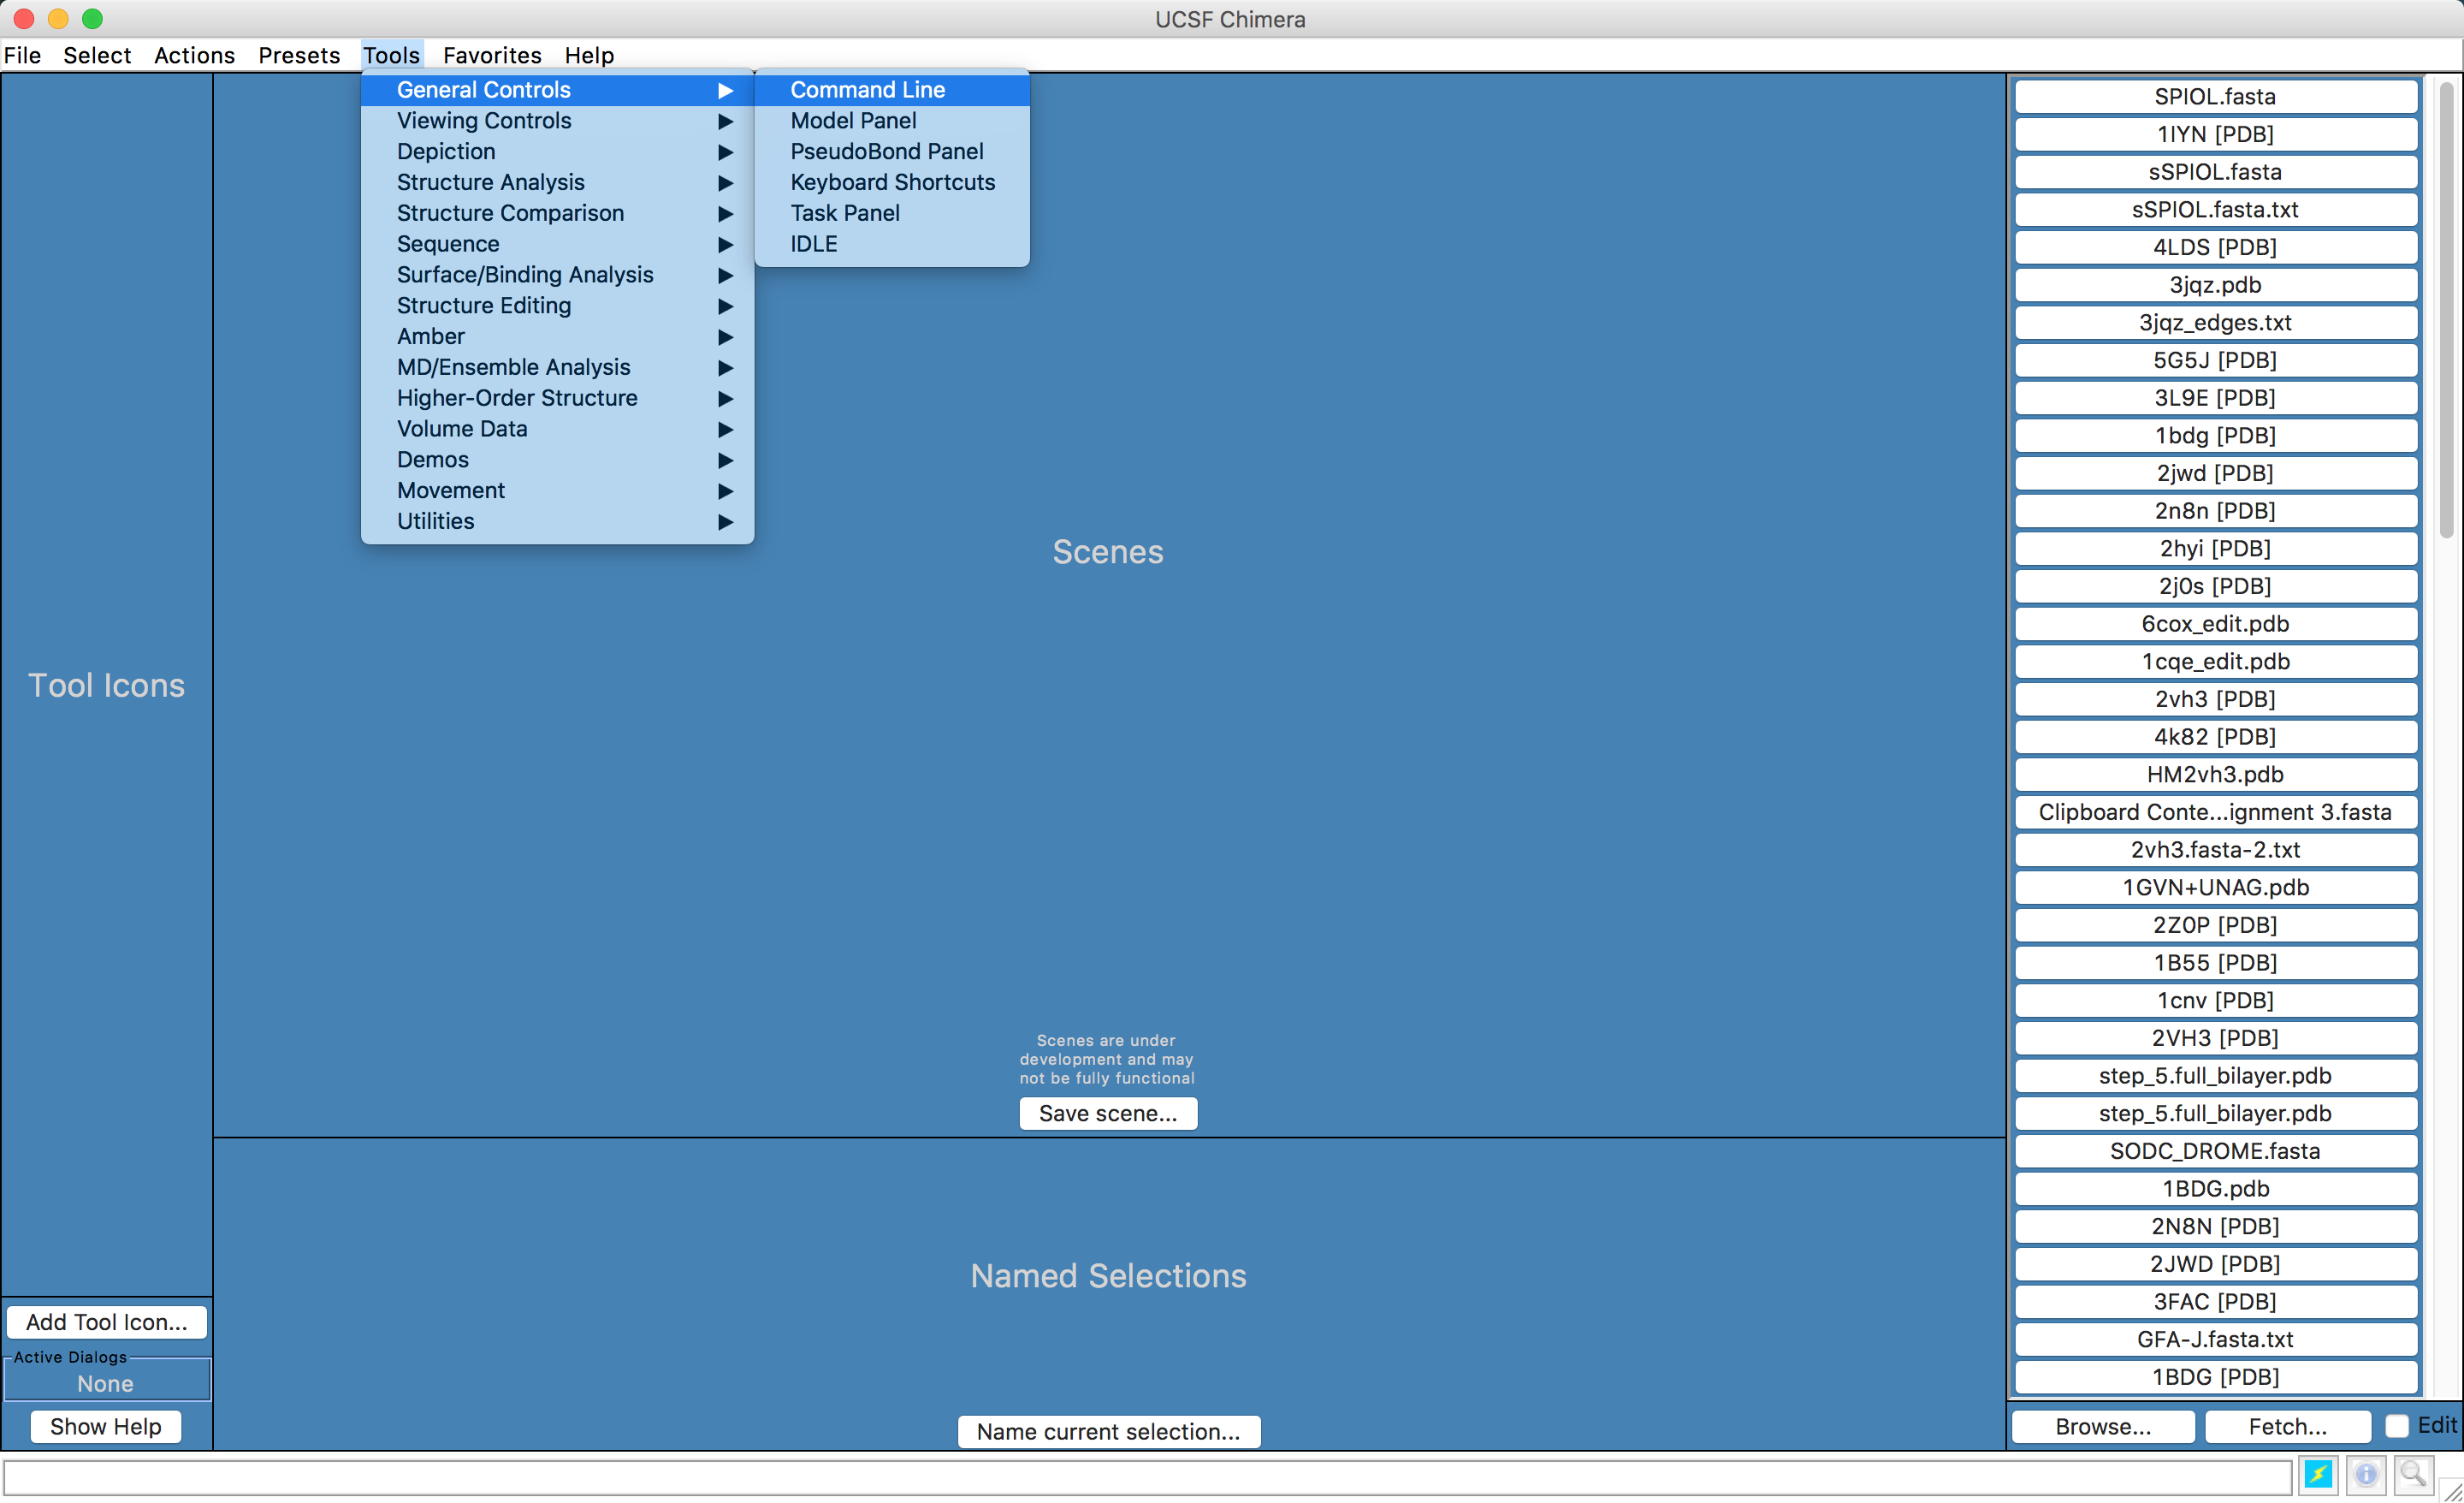
Task: Expand the Structure Editing submenu
Action: (x=557, y=306)
